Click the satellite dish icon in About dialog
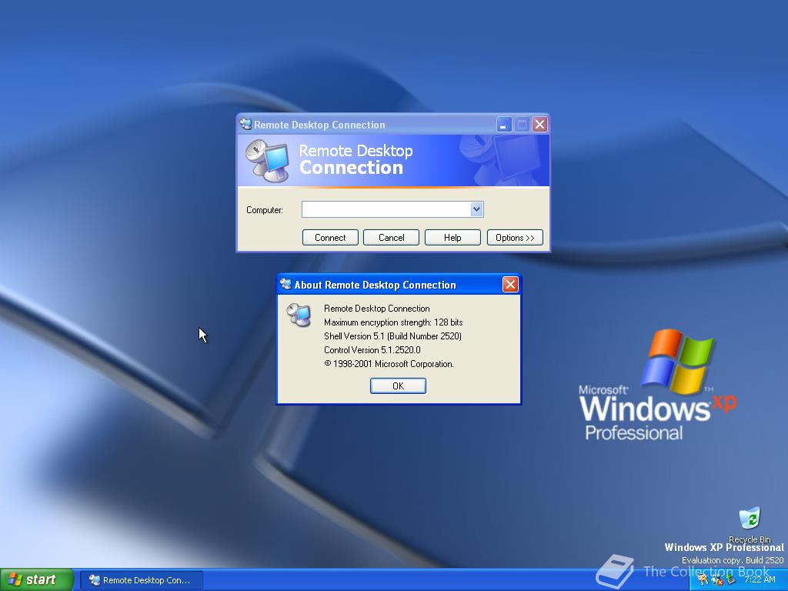 tap(299, 315)
